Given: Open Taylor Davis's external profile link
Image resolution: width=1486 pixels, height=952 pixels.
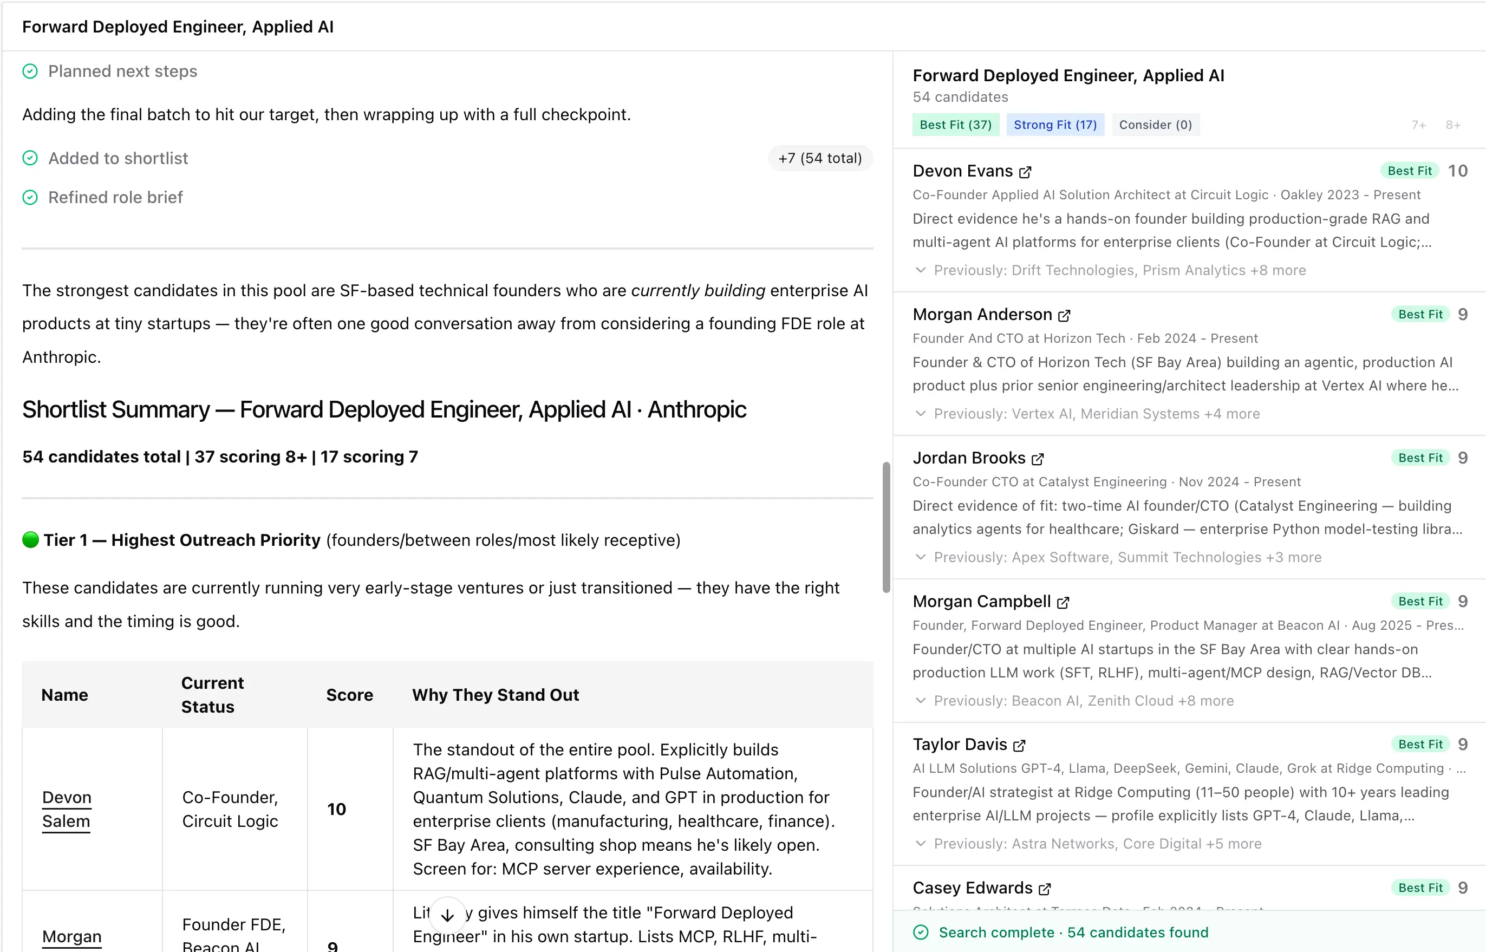Looking at the screenshot, I should 1019,746.
